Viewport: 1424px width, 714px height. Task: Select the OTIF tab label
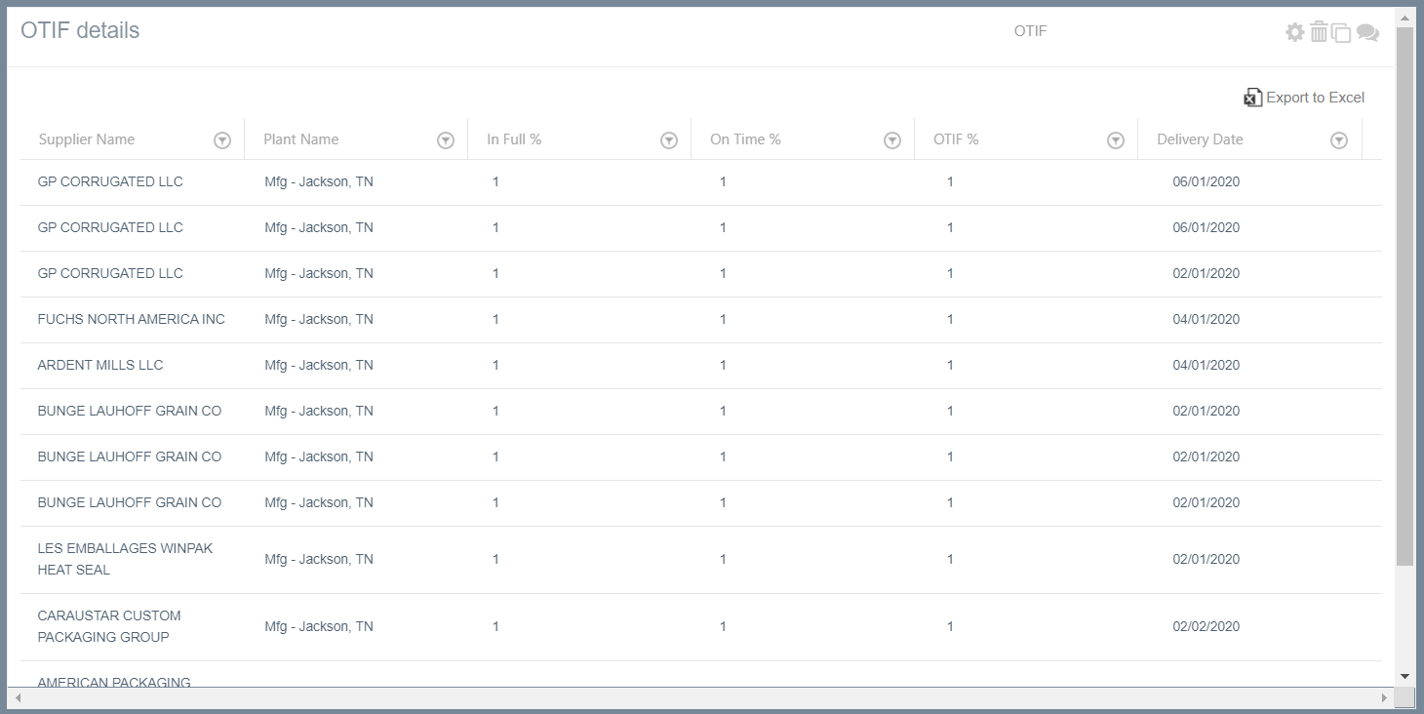[1030, 31]
